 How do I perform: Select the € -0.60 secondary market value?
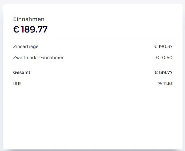tap(164, 58)
